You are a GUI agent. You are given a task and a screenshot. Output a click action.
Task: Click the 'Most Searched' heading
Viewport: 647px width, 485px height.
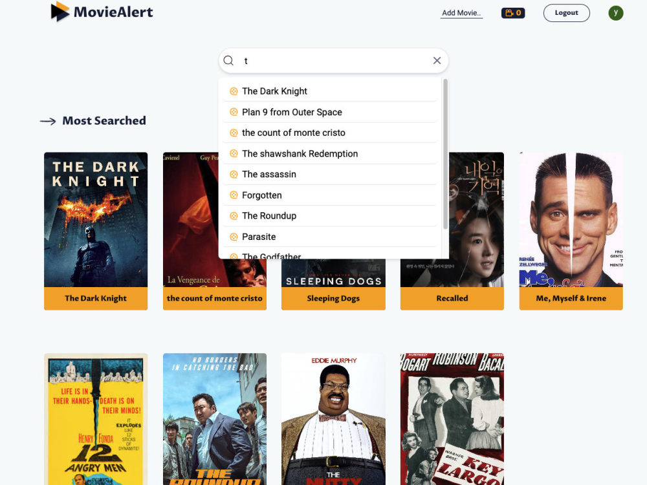[104, 120]
